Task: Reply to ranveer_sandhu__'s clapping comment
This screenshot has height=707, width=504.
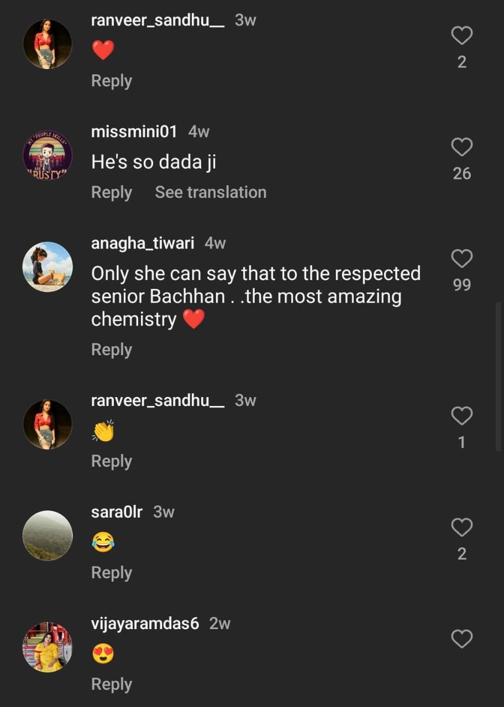Action: 112,461
